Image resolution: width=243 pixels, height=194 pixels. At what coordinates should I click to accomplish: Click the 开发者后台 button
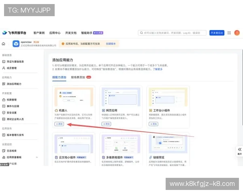[x=217, y=33]
